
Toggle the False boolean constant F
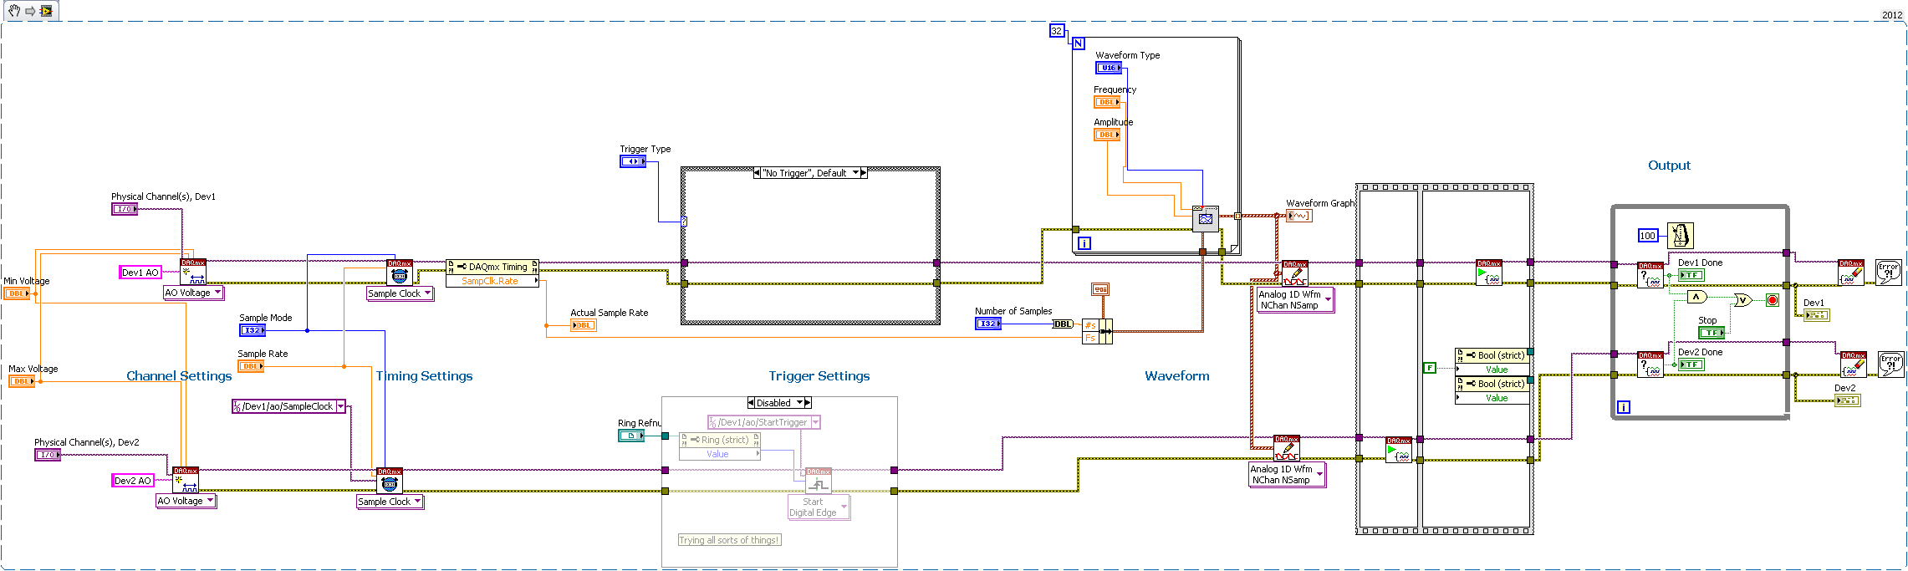pos(1430,368)
